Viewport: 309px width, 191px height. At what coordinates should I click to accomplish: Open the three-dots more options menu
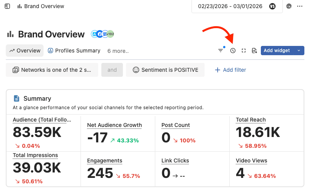[300, 6]
